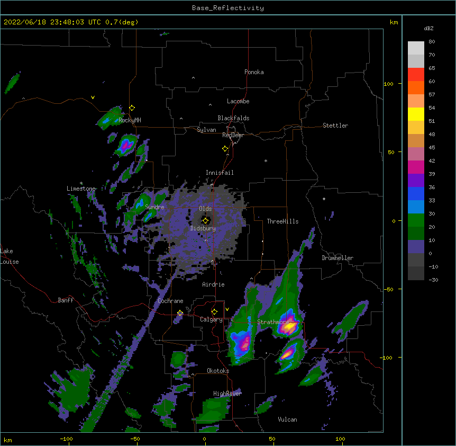This screenshot has width=456, height=446.
Task: Click the y-axis -50 km tick label
Action: (388, 289)
